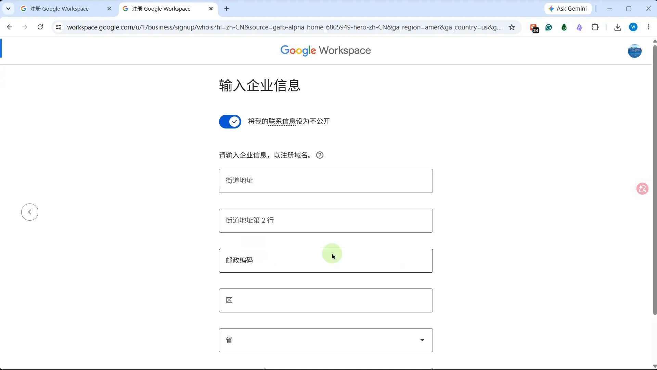This screenshot has width=657, height=370.
Task: Click the purple extension icon
Action: 579,27
